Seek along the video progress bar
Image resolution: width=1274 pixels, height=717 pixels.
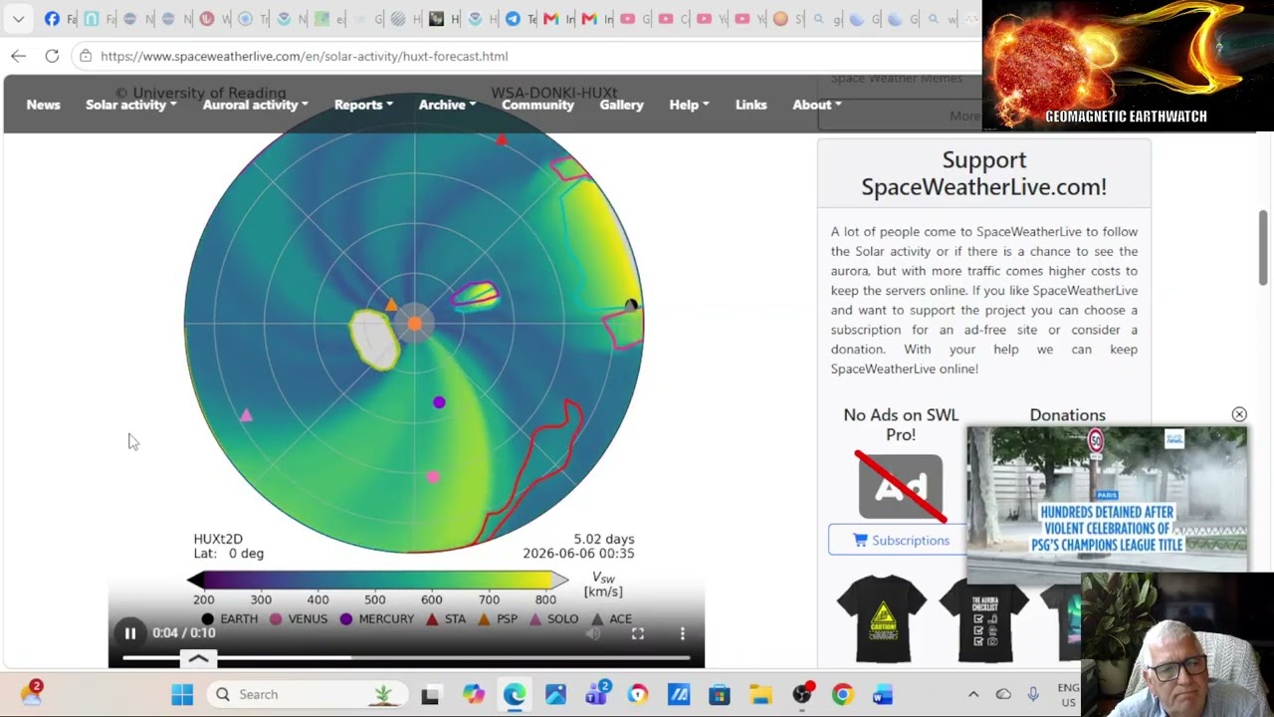(406, 657)
